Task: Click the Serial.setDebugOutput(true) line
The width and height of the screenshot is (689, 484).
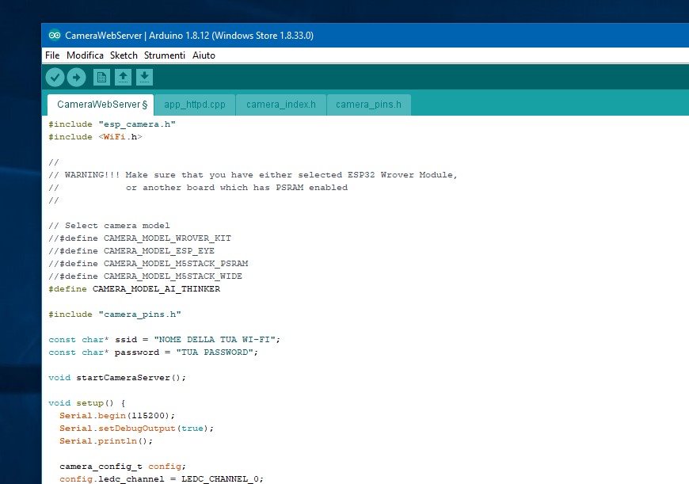Action: click(137, 429)
